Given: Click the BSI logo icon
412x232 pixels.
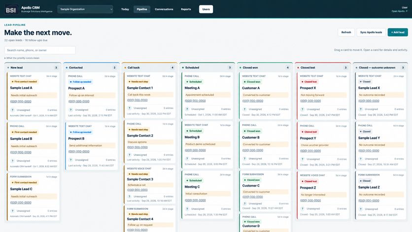Looking at the screenshot, I should pyautogui.click(x=11, y=9).
